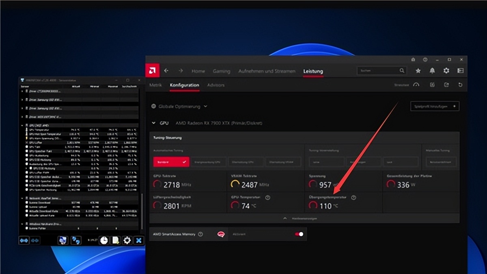Click the SmartAccess Memory brain icon
Viewport: 487px width, 274px height.
(221, 234)
